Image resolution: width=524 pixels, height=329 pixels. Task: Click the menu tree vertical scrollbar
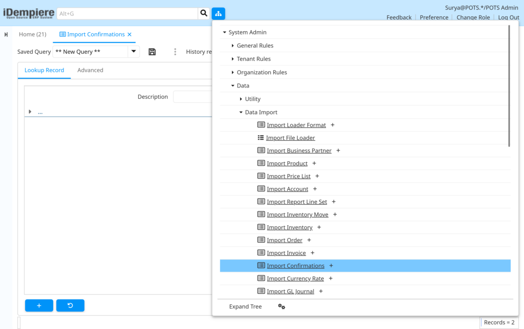[509, 86]
